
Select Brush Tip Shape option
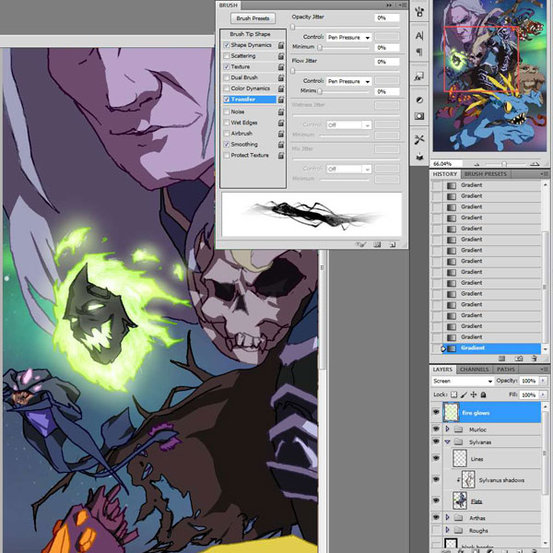pos(250,34)
